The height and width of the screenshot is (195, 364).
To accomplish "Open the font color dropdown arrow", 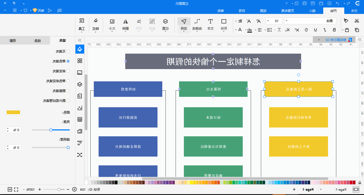I will 236,30.
